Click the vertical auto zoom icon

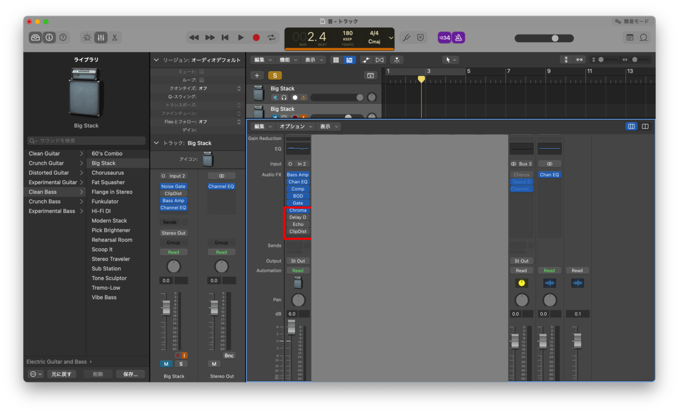(x=566, y=59)
